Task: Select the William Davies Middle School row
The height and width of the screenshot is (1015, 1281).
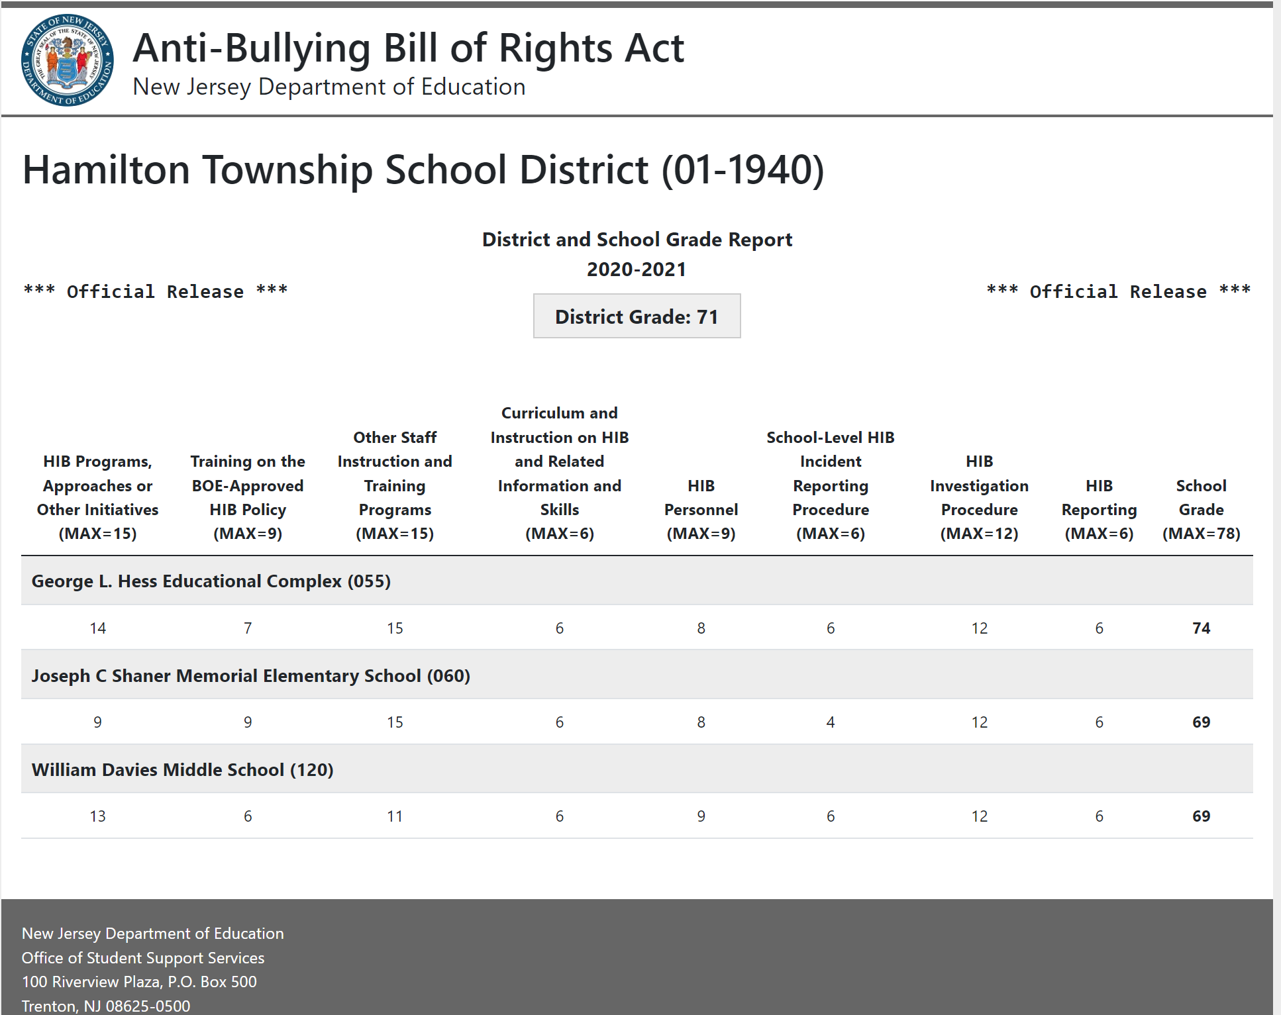Action: (182, 769)
